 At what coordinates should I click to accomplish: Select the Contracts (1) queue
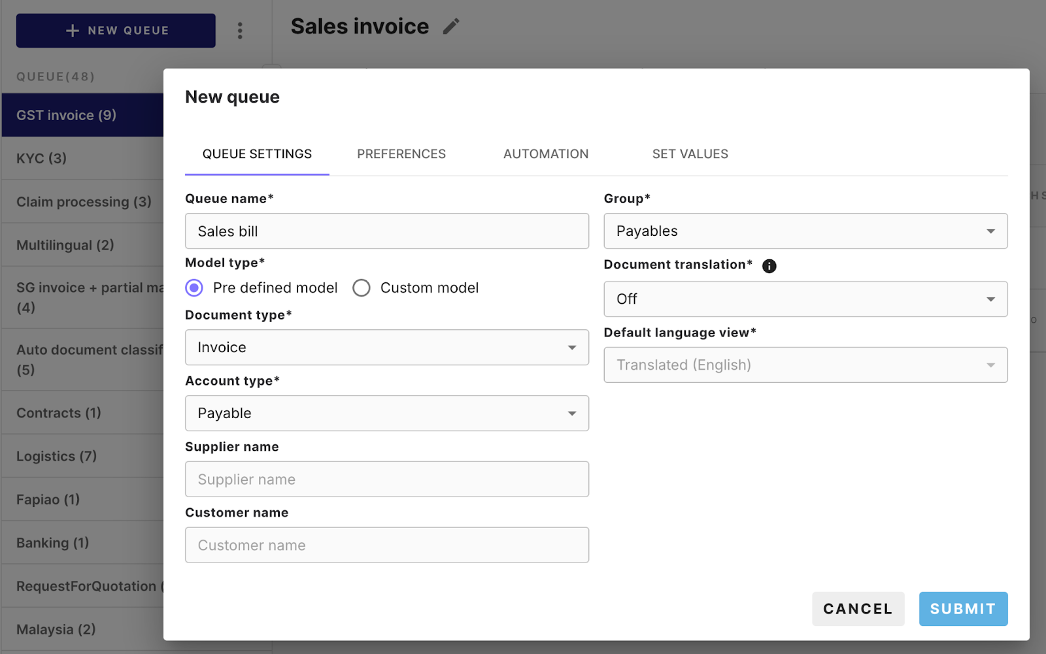pyautogui.click(x=83, y=413)
